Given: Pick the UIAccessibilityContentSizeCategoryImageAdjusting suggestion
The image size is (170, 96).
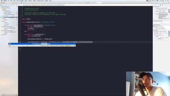Looking at the screenshot, I should 42,46.
